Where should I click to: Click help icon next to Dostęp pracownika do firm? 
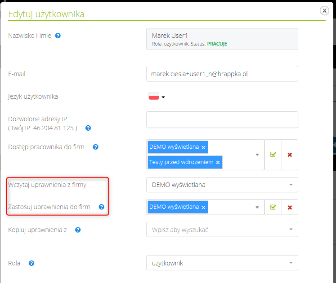click(x=95, y=147)
